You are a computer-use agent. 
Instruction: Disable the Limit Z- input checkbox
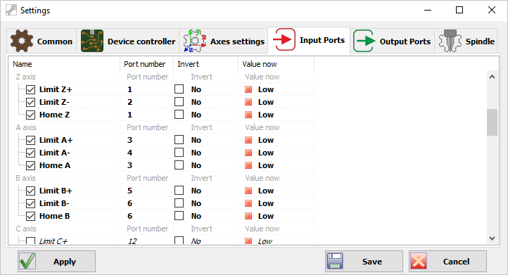(x=30, y=102)
